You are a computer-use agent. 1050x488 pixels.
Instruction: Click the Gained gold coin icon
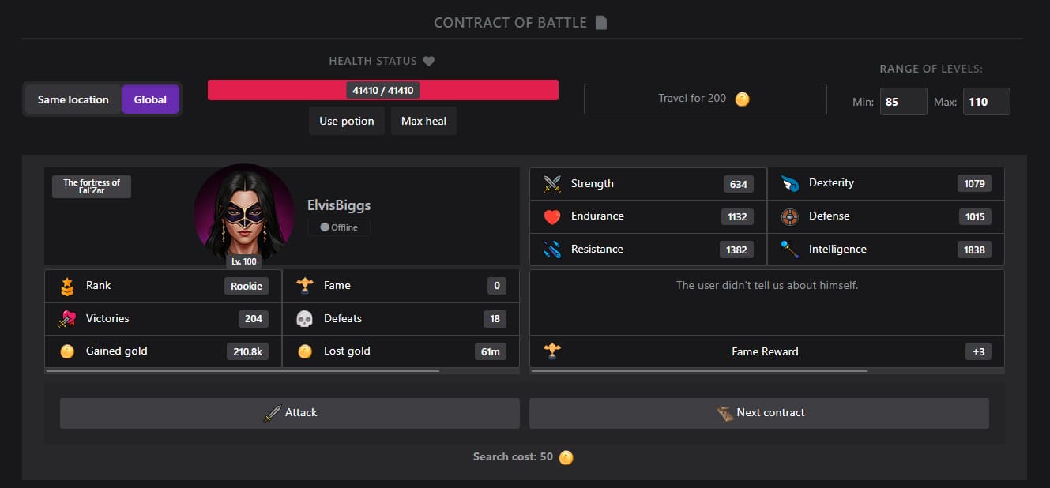[x=67, y=351]
